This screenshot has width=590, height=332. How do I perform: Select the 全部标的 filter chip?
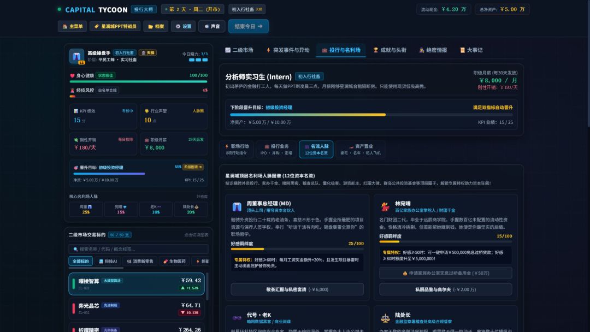coord(80,262)
